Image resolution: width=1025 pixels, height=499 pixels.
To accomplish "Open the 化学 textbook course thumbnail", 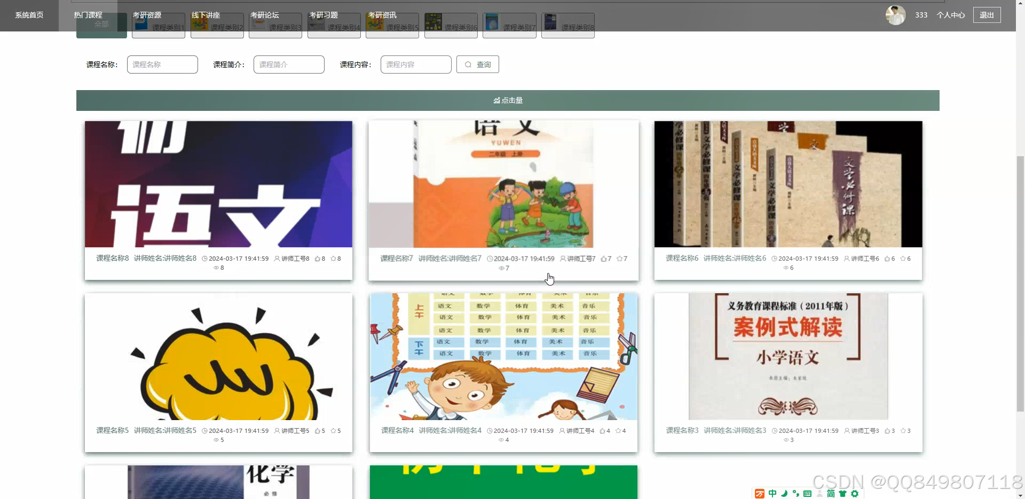I will 218,482.
